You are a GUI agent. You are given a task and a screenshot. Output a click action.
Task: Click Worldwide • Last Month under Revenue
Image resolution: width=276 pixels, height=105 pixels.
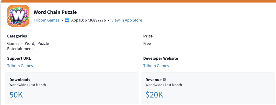pos(164,85)
